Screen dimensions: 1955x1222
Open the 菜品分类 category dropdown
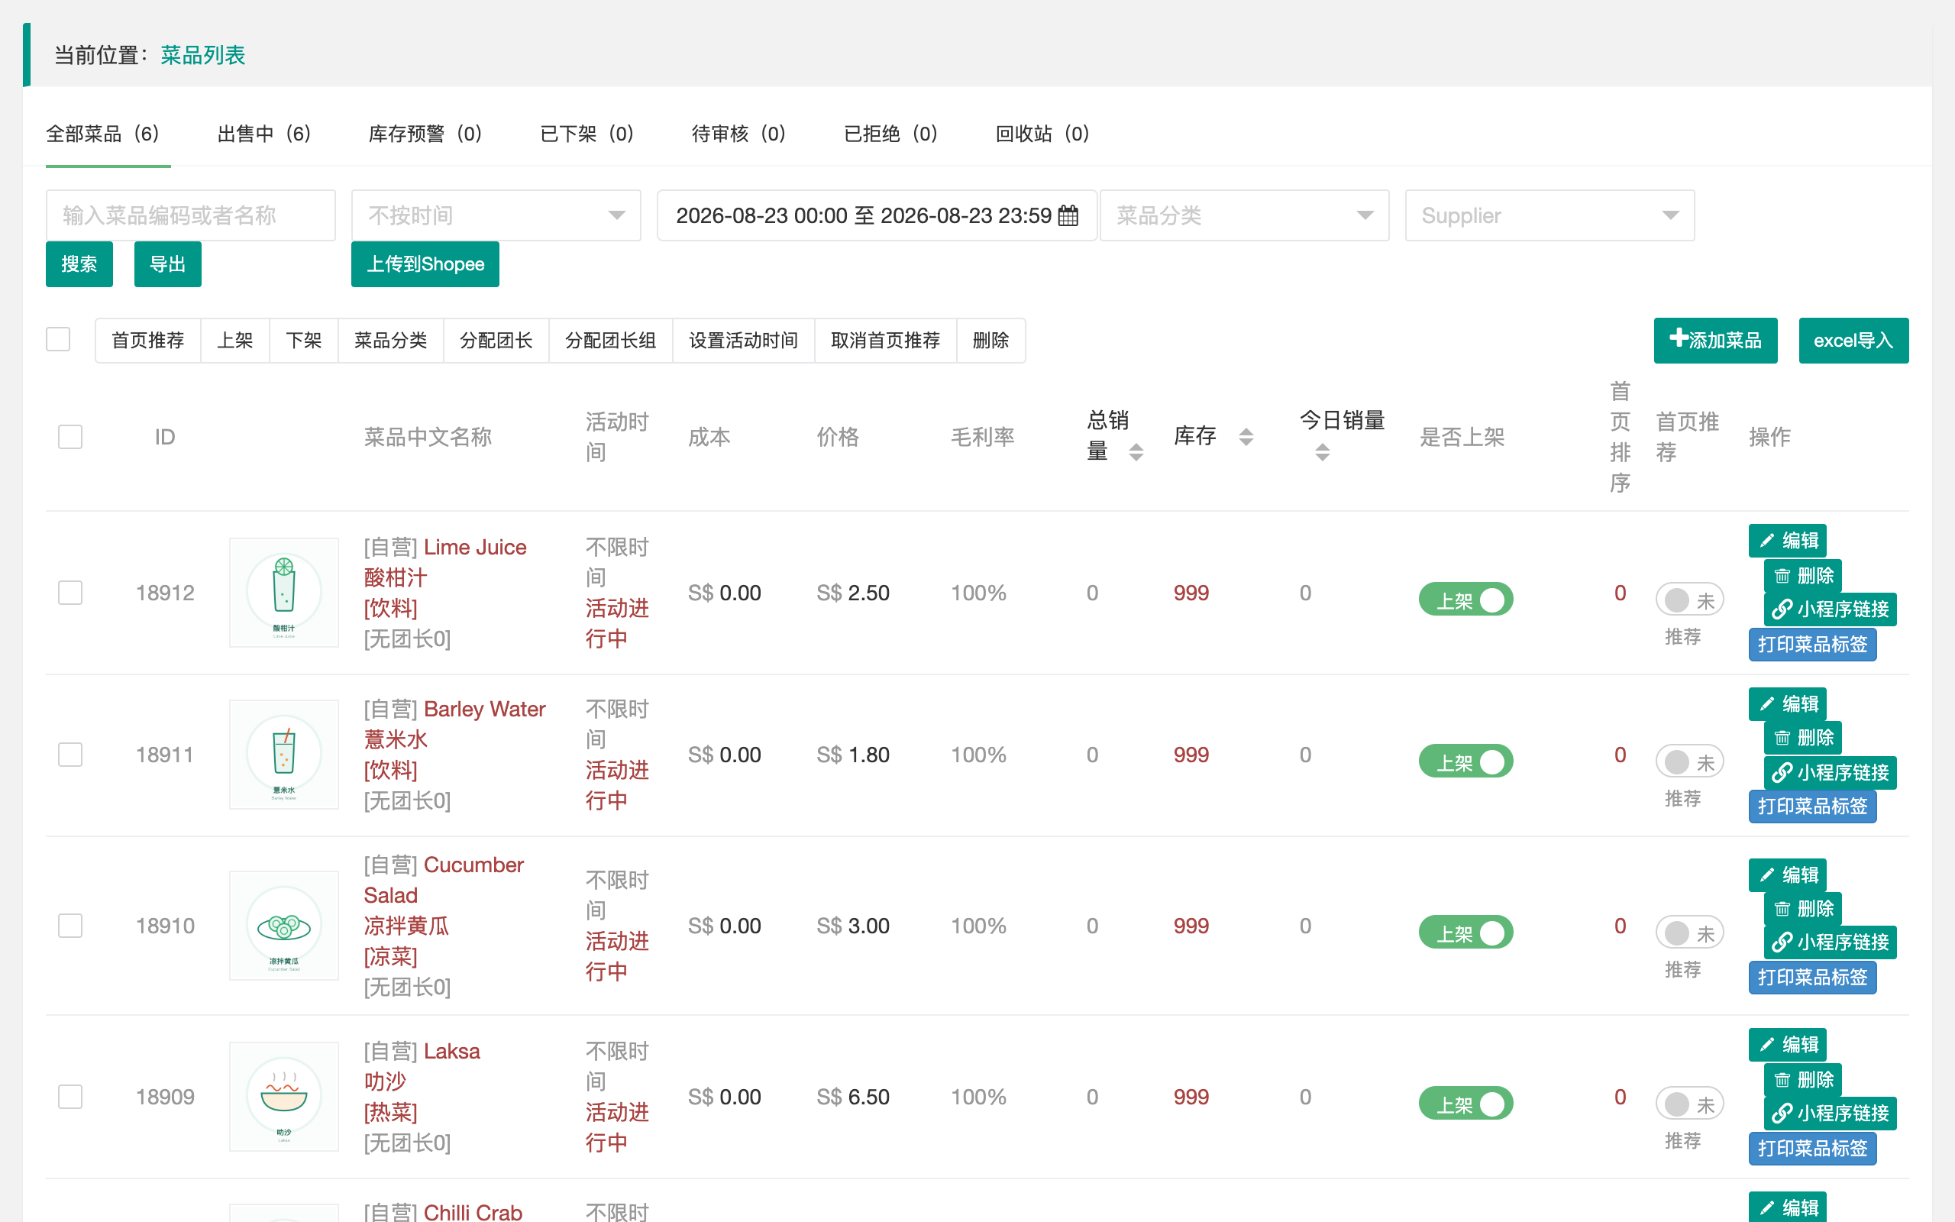pyautogui.click(x=1244, y=216)
